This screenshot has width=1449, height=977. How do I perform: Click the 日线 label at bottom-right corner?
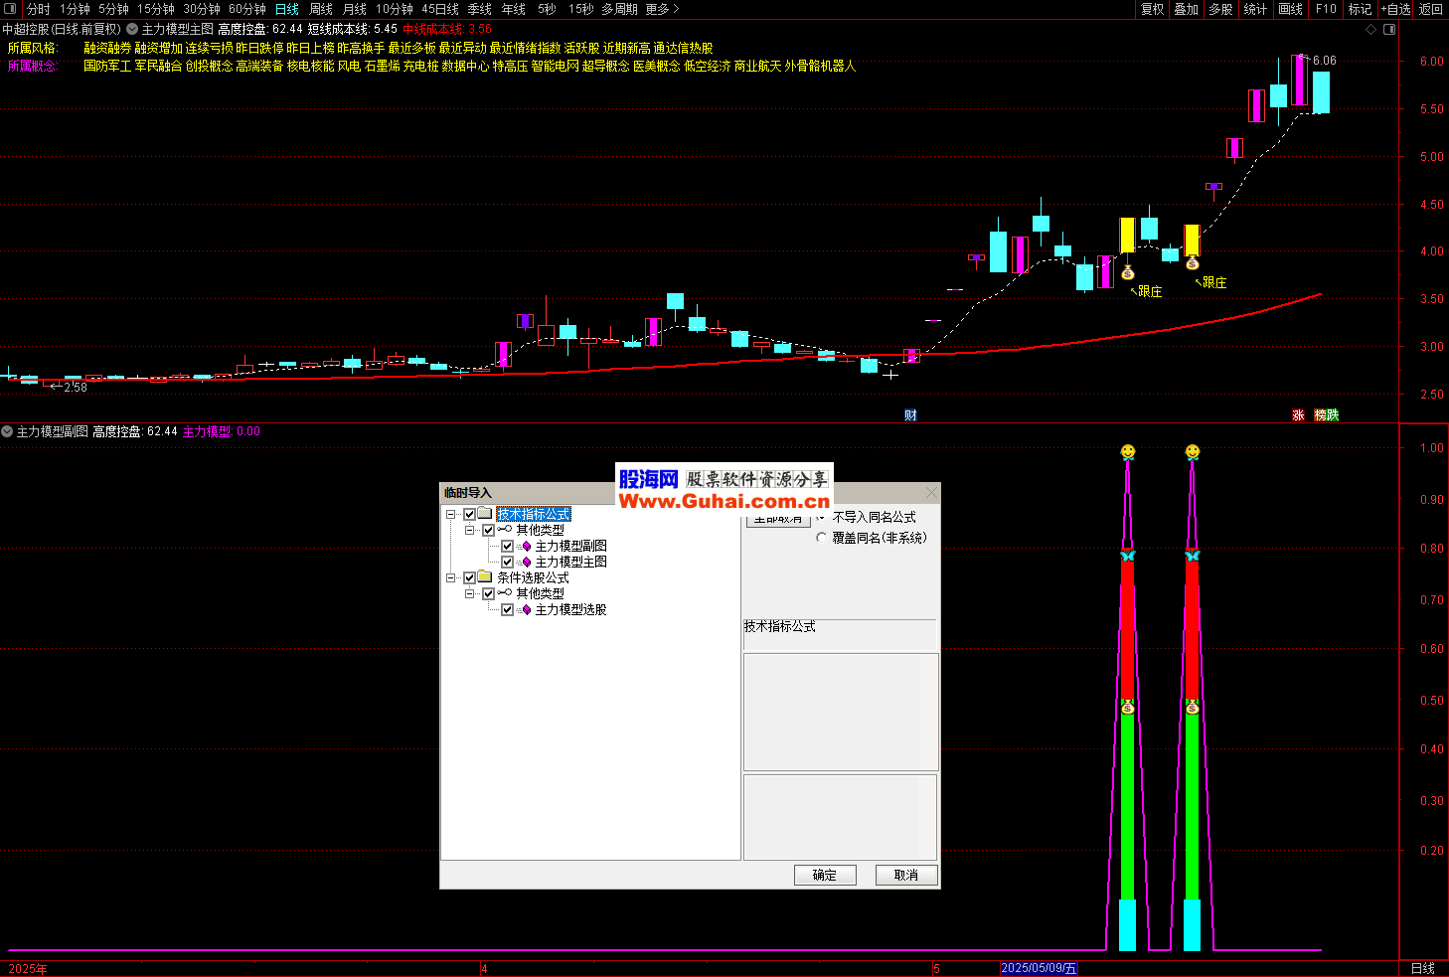tap(1423, 968)
